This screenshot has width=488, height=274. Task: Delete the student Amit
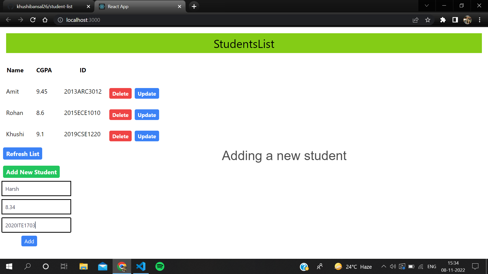120,93
